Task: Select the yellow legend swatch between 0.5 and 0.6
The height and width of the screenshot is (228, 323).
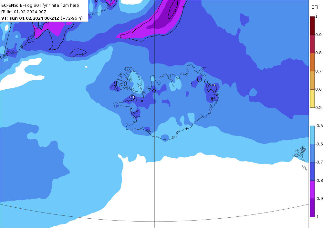Action: 312,98
